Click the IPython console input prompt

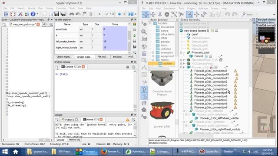coord(62,74)
